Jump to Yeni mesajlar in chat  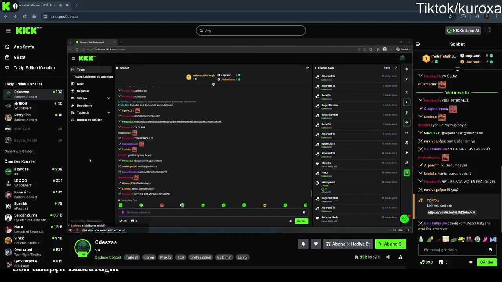click(x=457, y=92)
